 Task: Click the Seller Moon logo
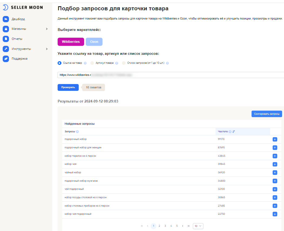[23, 7]
